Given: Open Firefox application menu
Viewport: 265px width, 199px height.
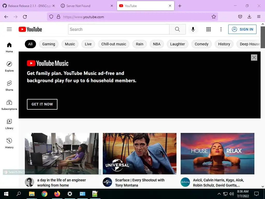Looking at the screenshot, I should [259, 17].
